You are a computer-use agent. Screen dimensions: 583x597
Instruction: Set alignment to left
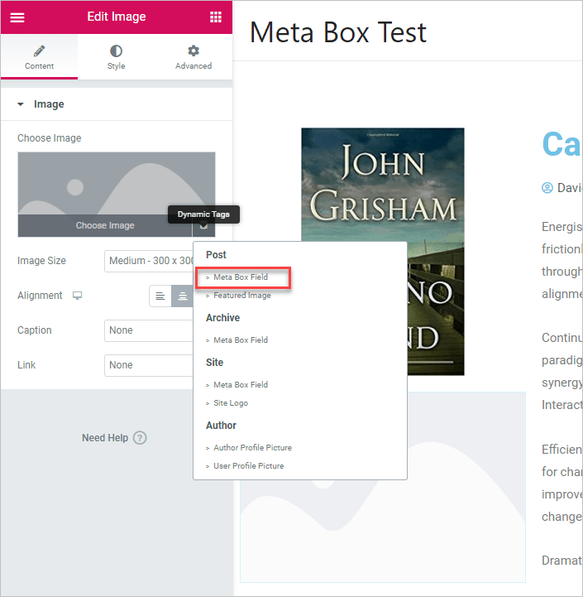click(160, 296)
